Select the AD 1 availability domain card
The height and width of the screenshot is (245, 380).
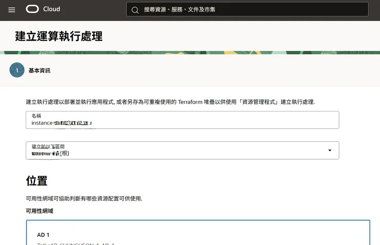pyautogui.click(x=198, y=233)
